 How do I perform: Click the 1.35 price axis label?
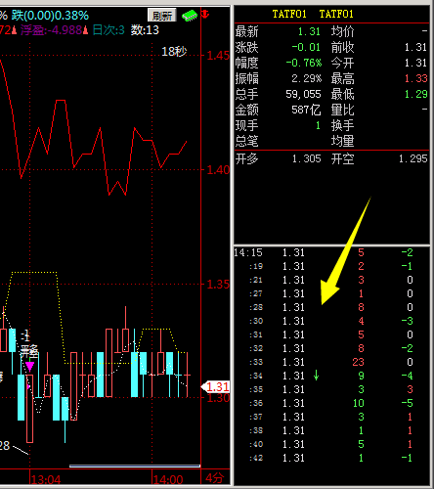click(x=218, y=285)
